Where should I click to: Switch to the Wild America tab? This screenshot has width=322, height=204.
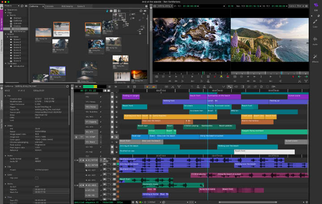tap(67, 7)
